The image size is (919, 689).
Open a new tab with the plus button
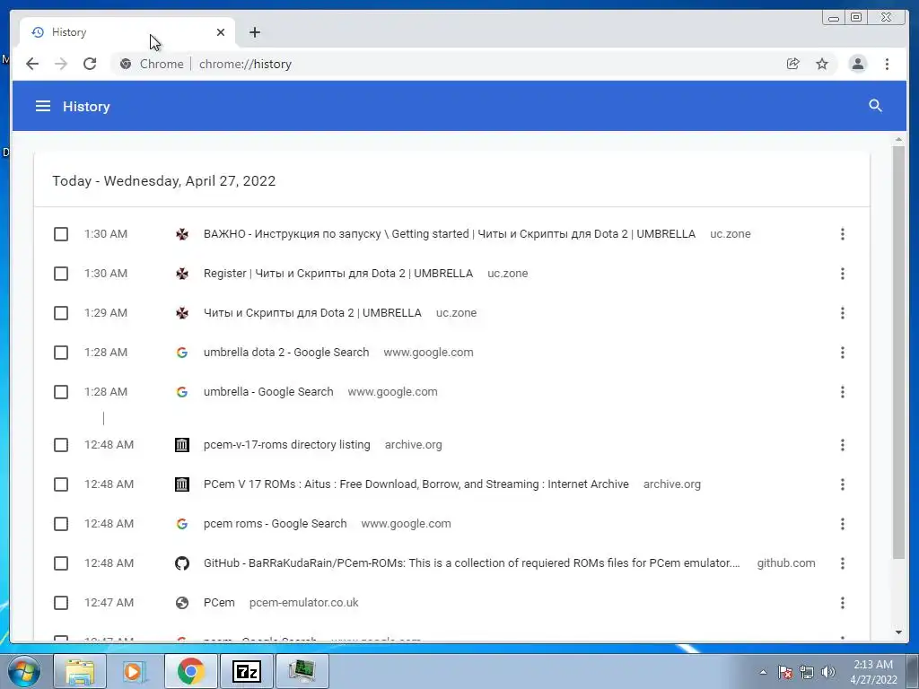point(254,32)
